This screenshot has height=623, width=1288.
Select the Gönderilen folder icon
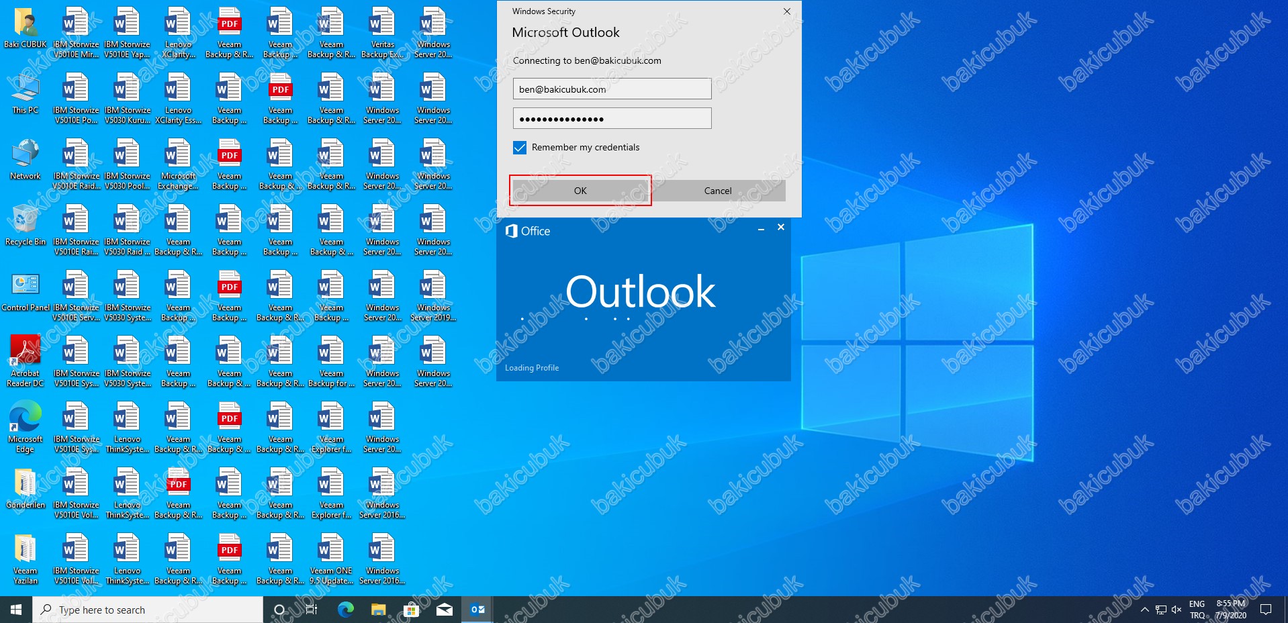[x=26, y=489]
